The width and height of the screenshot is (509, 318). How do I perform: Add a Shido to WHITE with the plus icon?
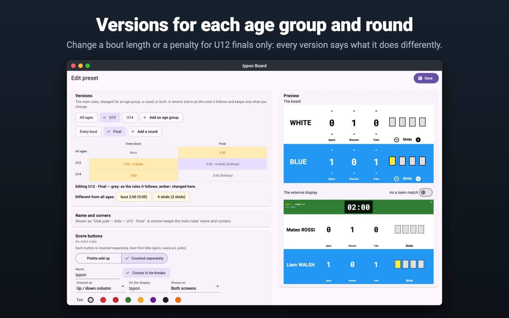(x=418, y=140)
